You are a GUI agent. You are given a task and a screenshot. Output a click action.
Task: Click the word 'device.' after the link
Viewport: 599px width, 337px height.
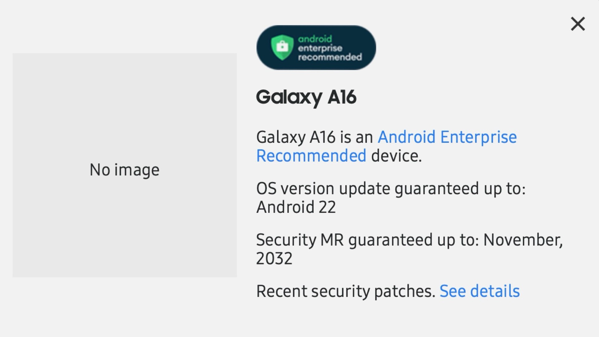[396, 156]
